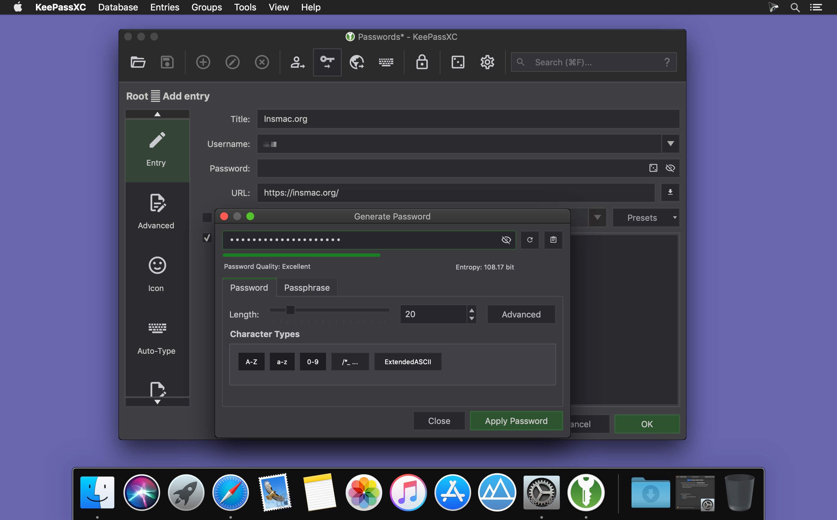The image size is (837, 520).
Task: Toggle the ExtendedASCII character type
Action: click(x=407, y=362)
